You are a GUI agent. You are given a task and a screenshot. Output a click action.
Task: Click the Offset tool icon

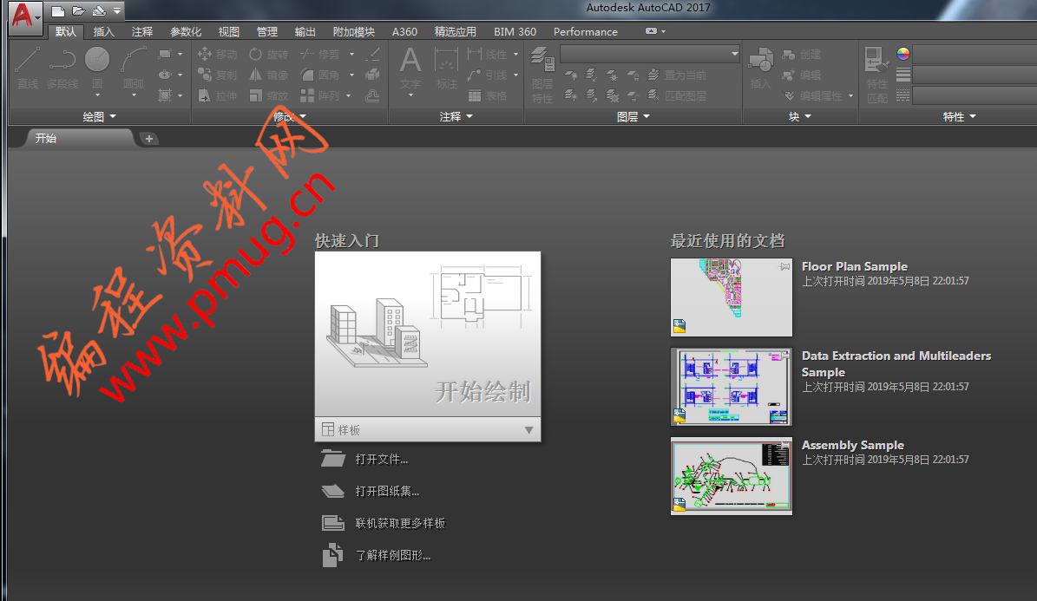[x=373, y=96]
